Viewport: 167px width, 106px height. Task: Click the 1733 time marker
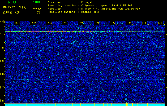(49, 23)
